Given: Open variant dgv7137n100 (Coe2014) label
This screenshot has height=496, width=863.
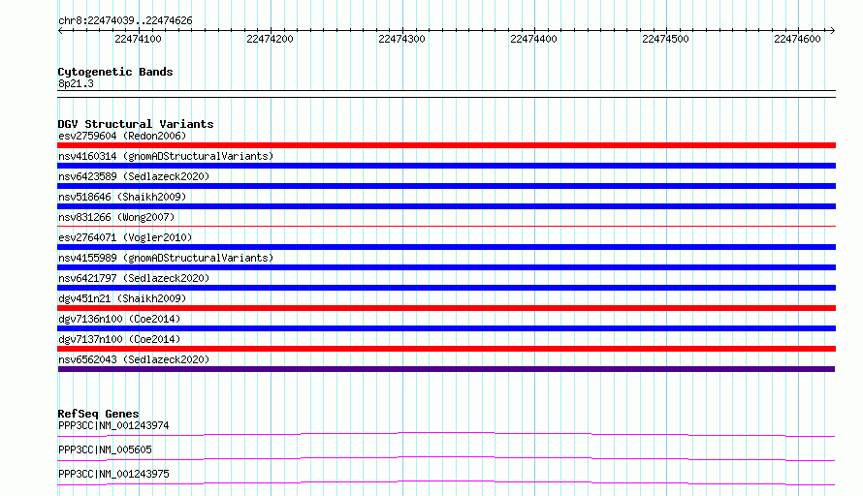Looking at the screenshot, I should 119,339.
